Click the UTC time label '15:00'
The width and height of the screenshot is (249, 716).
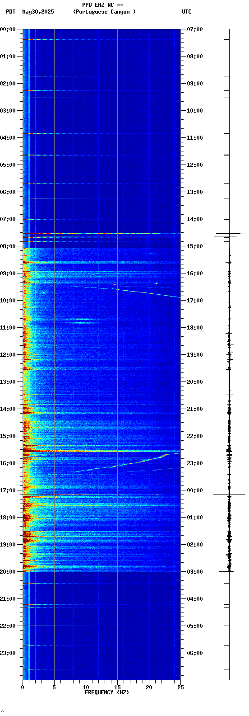point(195,246)
